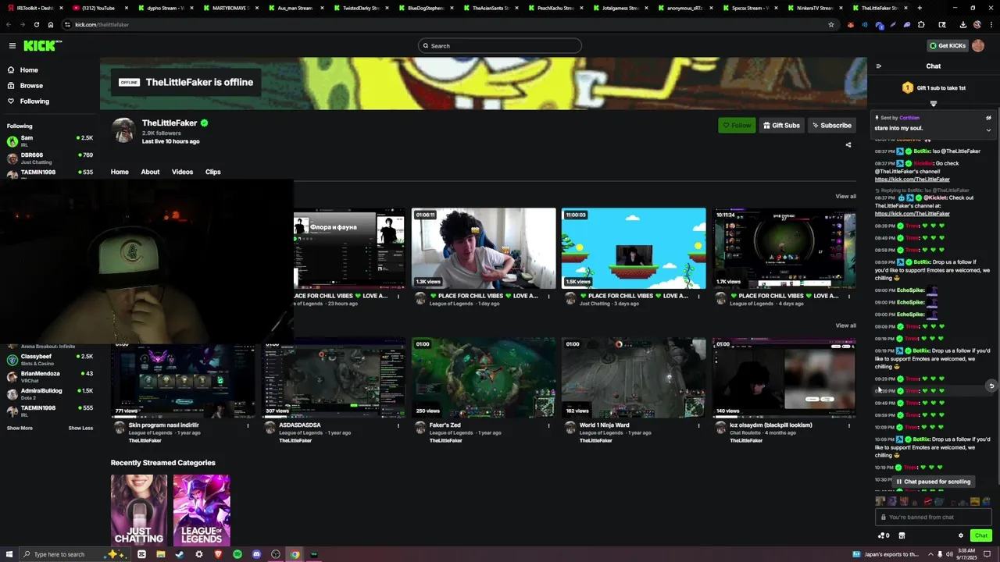This screenshot has width=1000, height=562.
Task: Click Gift 1 sub leaderboard banner
Action: (x=934, y=88)
